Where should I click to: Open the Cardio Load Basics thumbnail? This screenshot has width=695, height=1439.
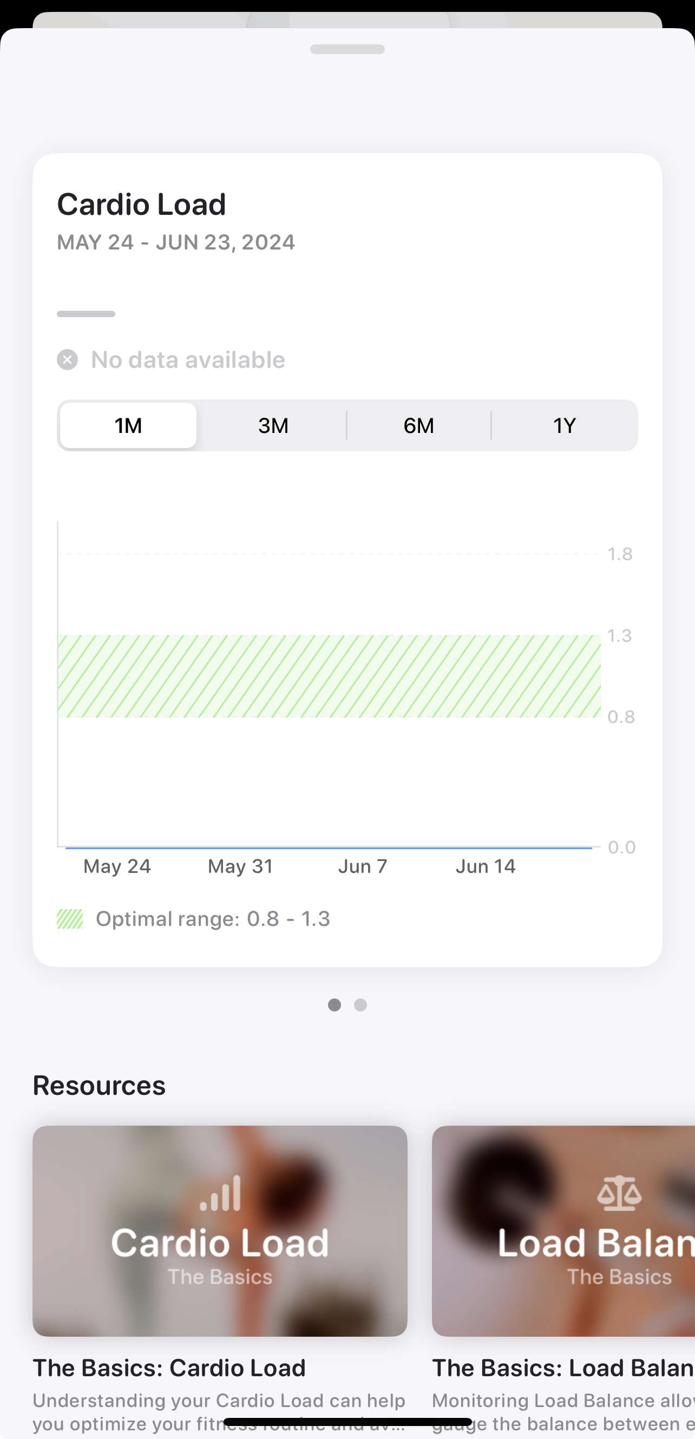(220, 1231)
